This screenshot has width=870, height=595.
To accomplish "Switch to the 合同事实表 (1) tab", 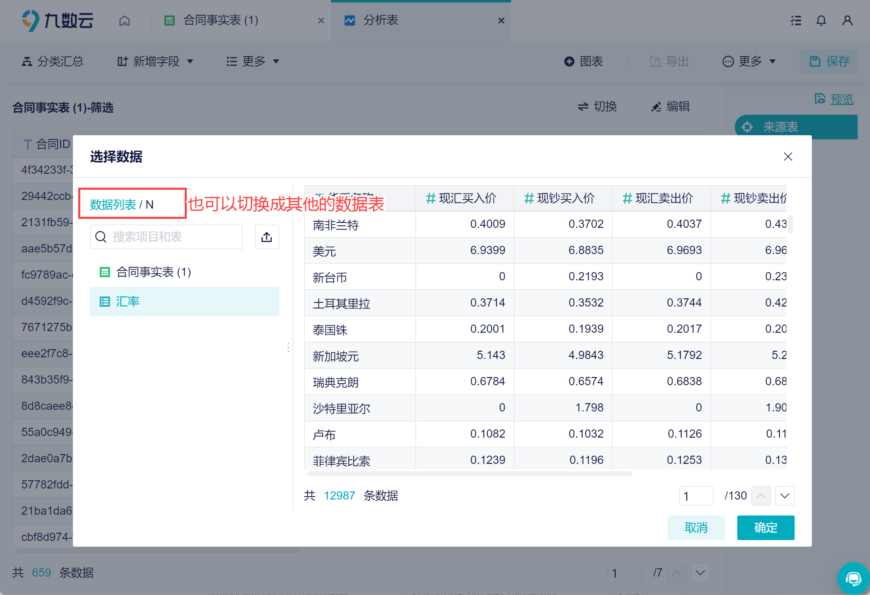I will [220, 20].
